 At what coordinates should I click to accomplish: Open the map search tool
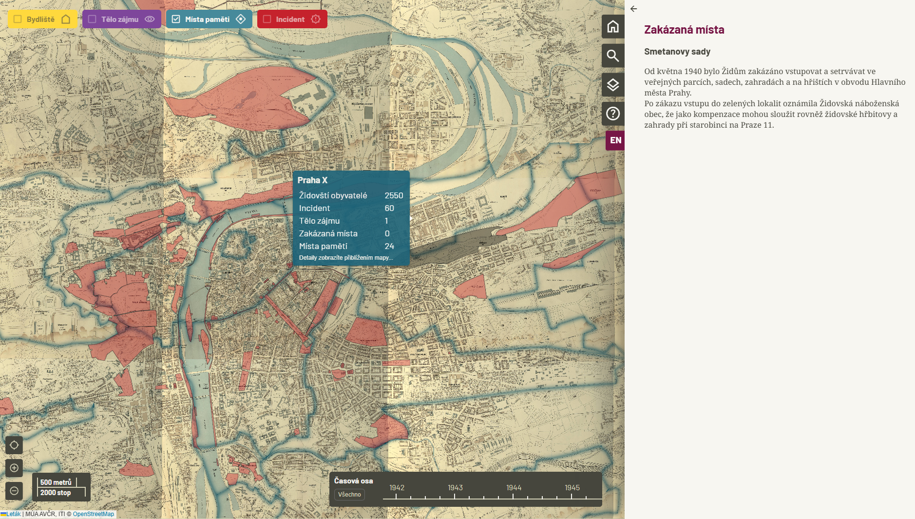click(x=612, y=56)
